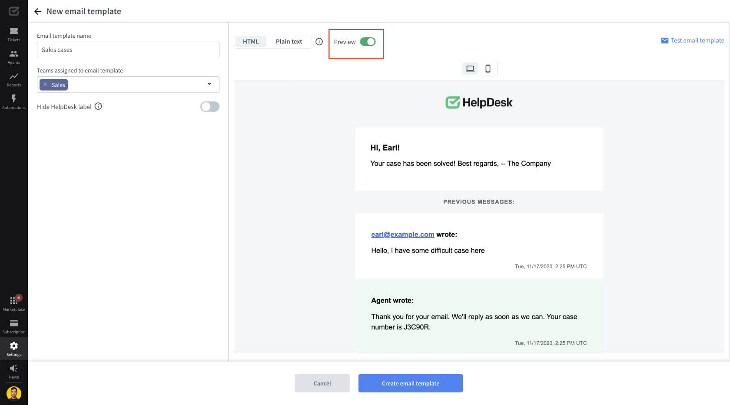Click Create email template button
Viewport: 730px width, 405px height.
tap(410, 383)
